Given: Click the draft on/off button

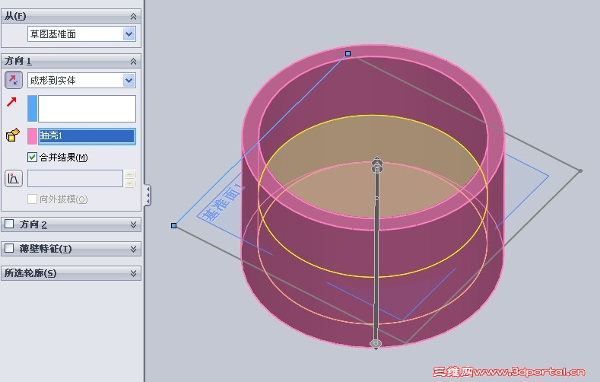Looking at the screenshot, I should tap(14, 178).
